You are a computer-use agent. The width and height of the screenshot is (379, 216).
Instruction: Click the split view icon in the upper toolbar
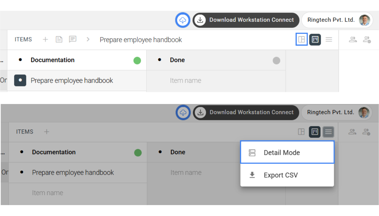point(301,40)
